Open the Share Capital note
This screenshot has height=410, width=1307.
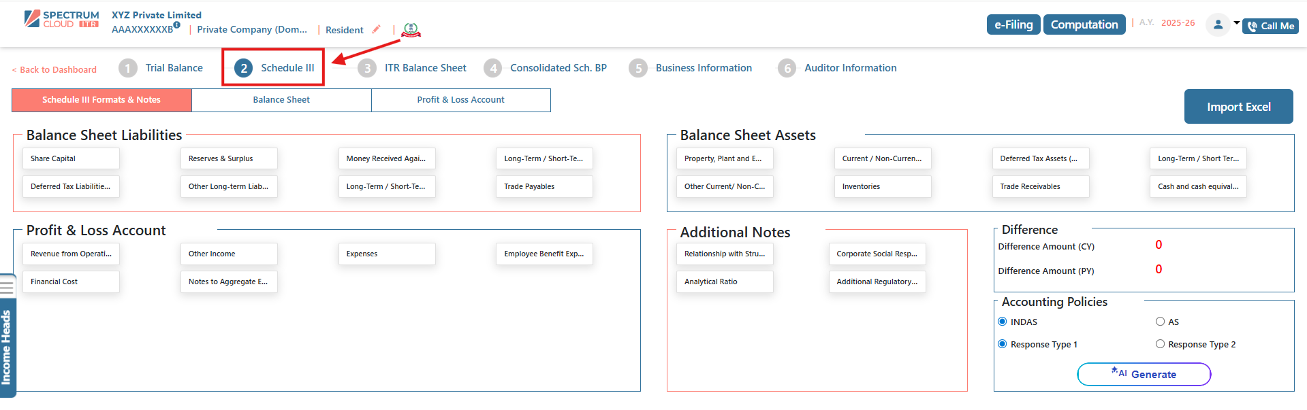[71, 158]
